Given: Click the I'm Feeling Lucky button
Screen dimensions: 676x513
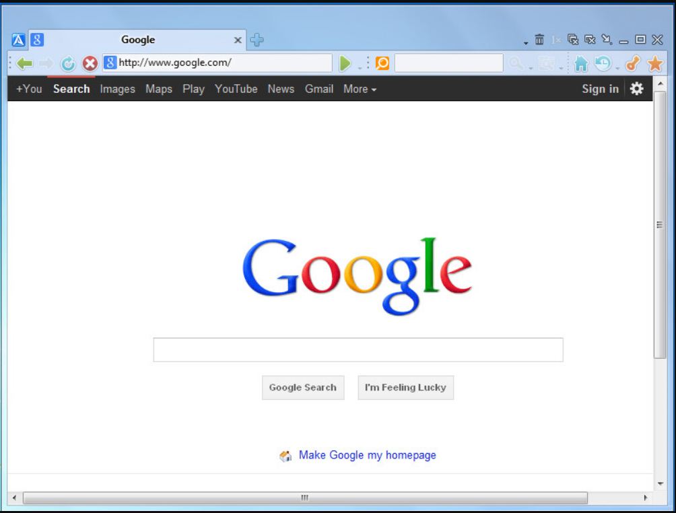Looking at the screenshot, I should (405, 388).
